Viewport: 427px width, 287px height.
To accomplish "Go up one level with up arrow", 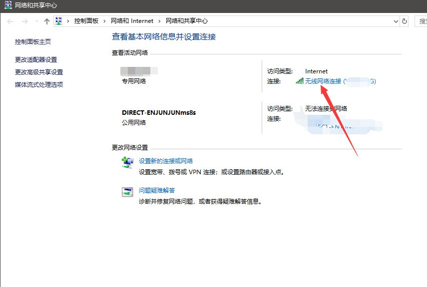I will click(47, 21).
